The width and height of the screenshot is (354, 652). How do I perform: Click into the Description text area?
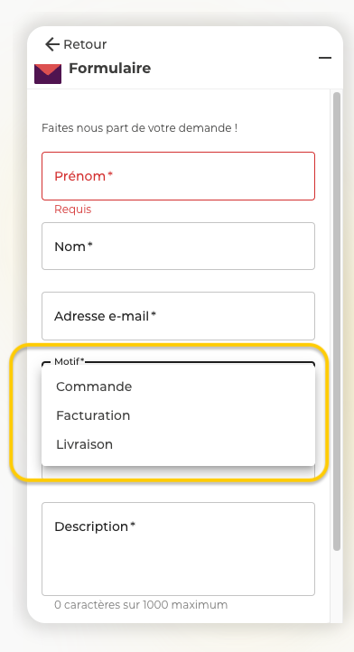178,549
